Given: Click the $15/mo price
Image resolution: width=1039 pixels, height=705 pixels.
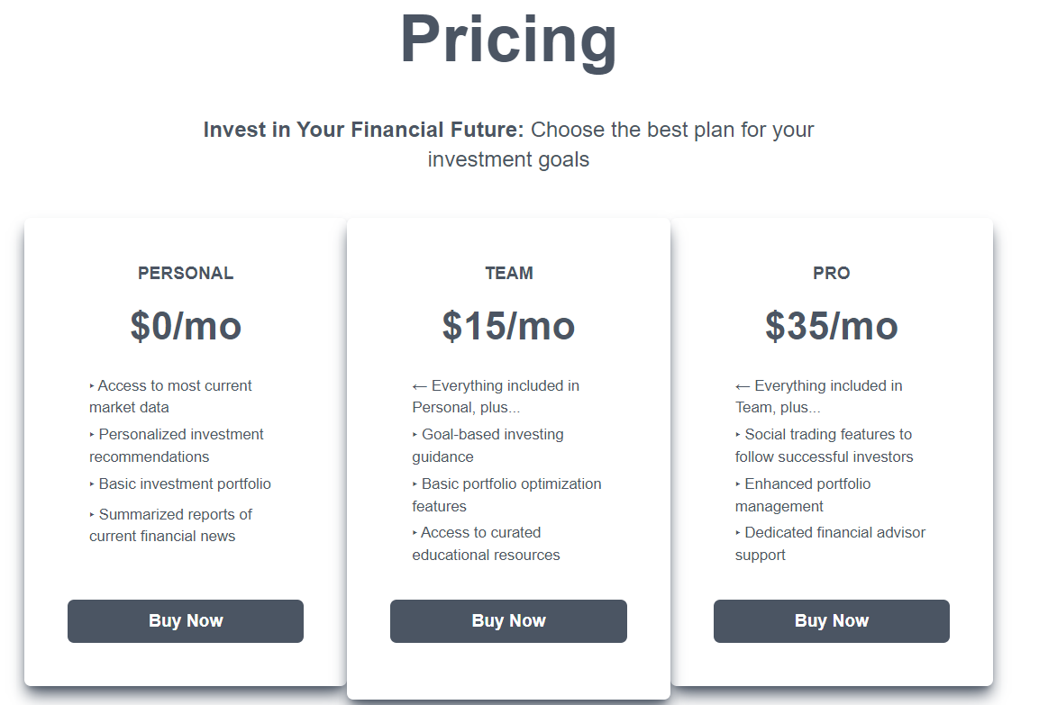Looking at the screenshot, I should (508, 326).
